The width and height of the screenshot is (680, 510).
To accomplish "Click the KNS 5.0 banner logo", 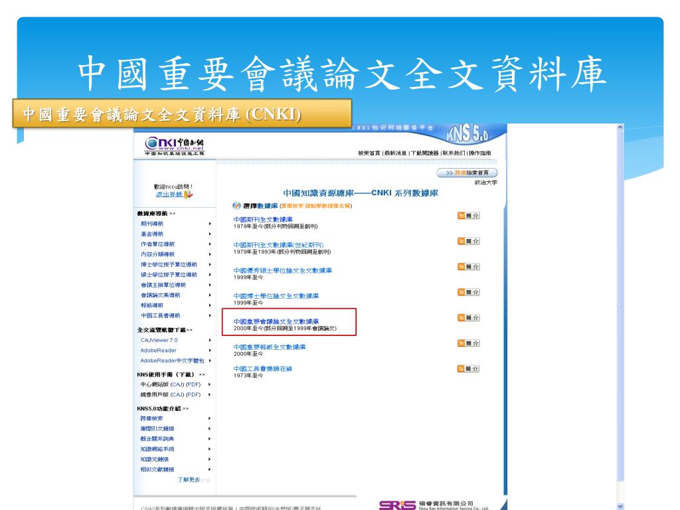I will coord(467,133).
